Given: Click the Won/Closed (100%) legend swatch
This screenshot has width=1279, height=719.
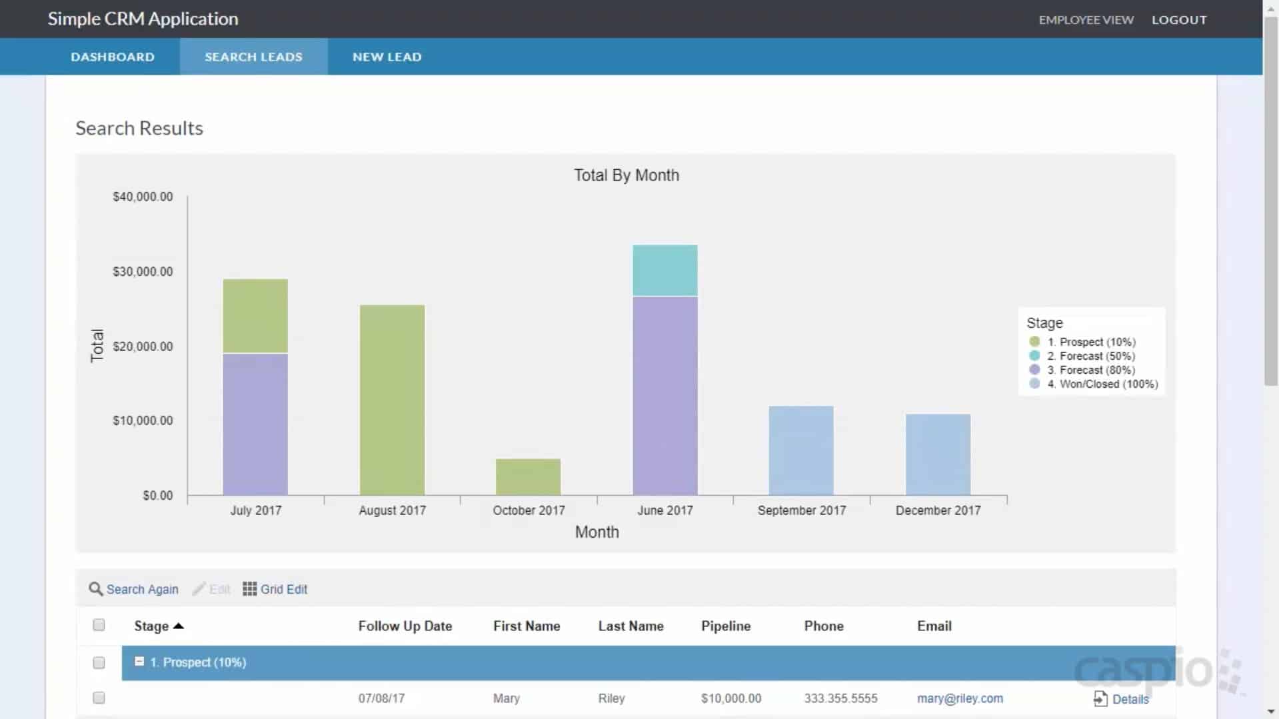Looking at the screenshot, I should coord(1034,384).
